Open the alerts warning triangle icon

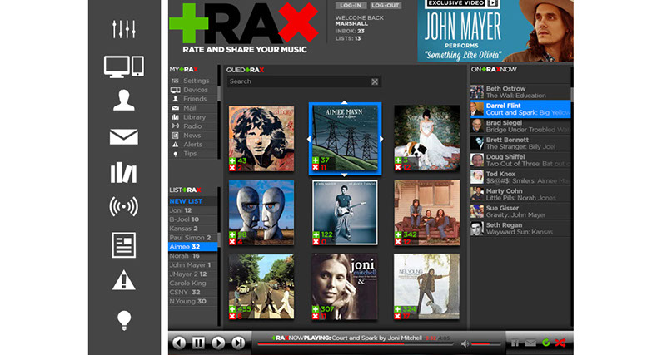click(x=123, y=281)
